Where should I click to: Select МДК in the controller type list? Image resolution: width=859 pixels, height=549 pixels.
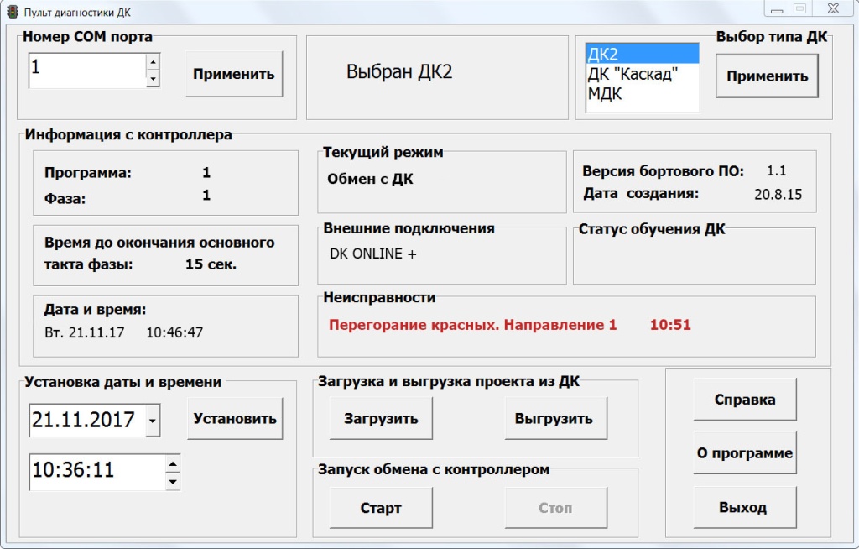click(x=642, y=93)
